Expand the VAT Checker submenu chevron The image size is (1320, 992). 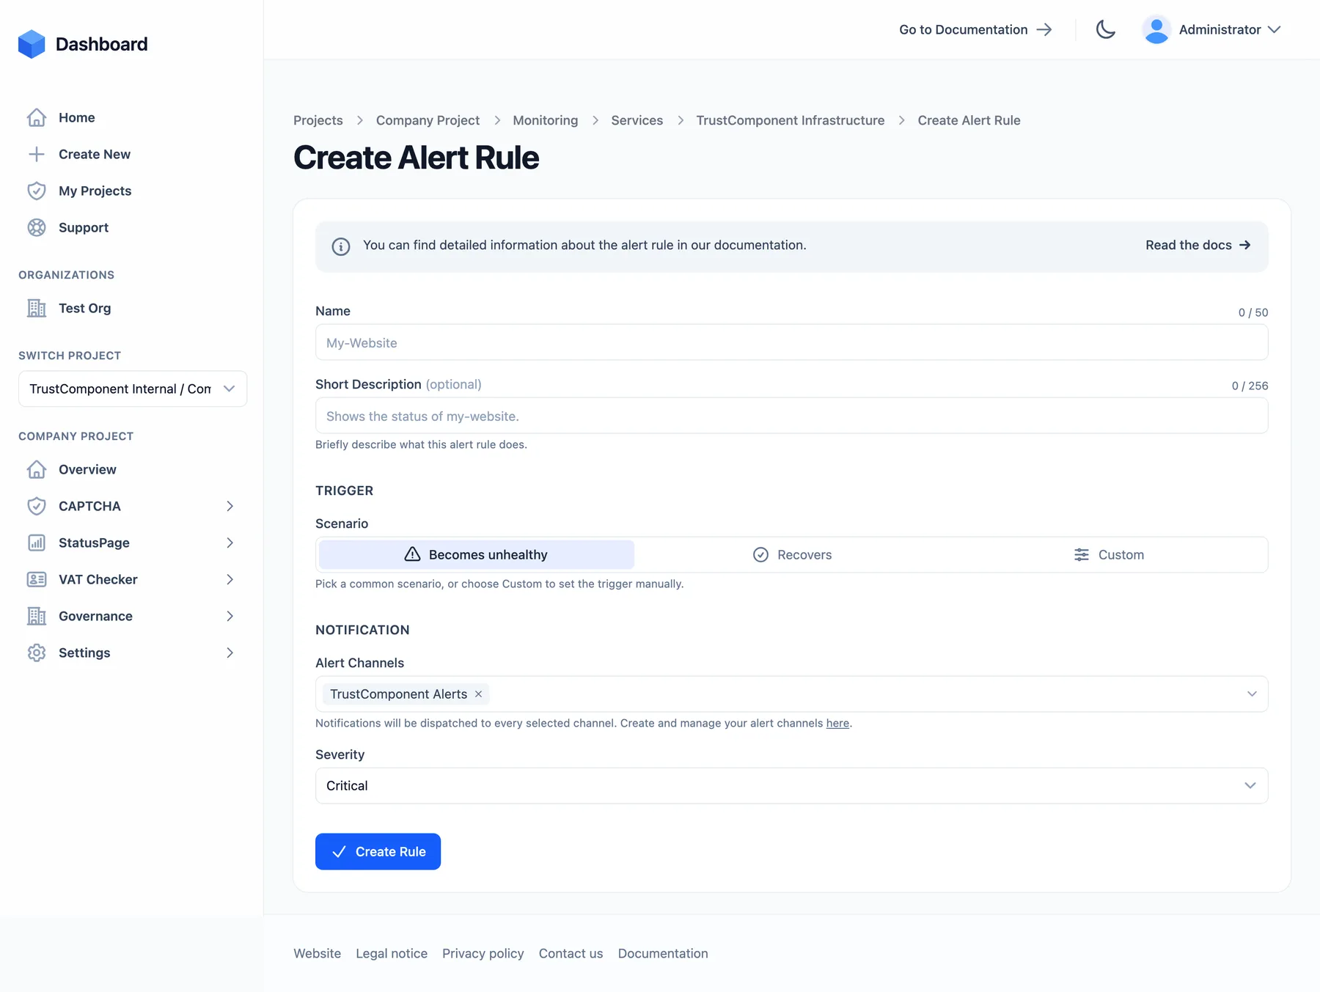[x=230, y=579]
